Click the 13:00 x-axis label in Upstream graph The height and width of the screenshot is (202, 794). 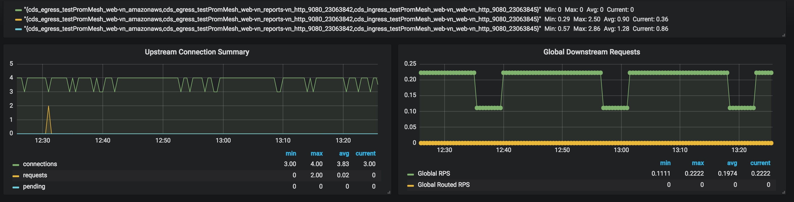tap(223, 140)
